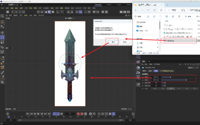200x125 pixels.
Task: Select the Rotate tool in left toolbar
Action: [2, 37]
